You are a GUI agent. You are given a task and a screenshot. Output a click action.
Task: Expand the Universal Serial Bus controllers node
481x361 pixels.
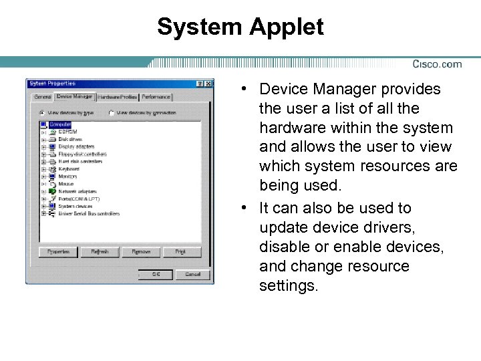(44, 214)
